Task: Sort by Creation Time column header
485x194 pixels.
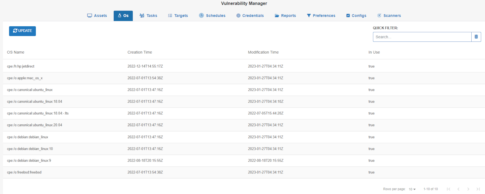Action: tap(140, 52)
